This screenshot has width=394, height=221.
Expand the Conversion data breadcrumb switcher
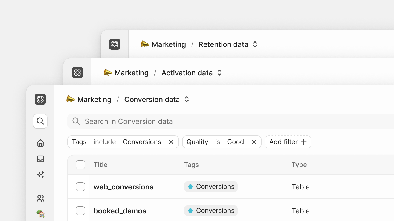coord(187,100)
